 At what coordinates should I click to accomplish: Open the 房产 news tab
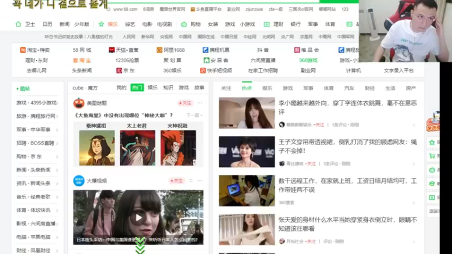(411, 88)
